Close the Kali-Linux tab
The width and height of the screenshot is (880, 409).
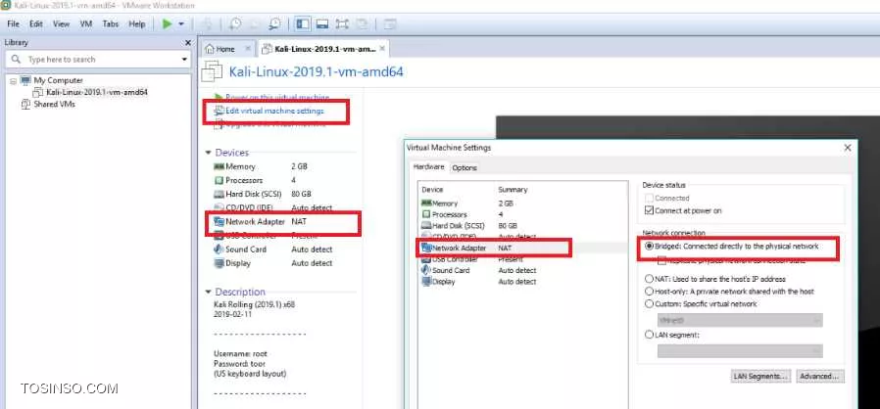pos(382,49)
